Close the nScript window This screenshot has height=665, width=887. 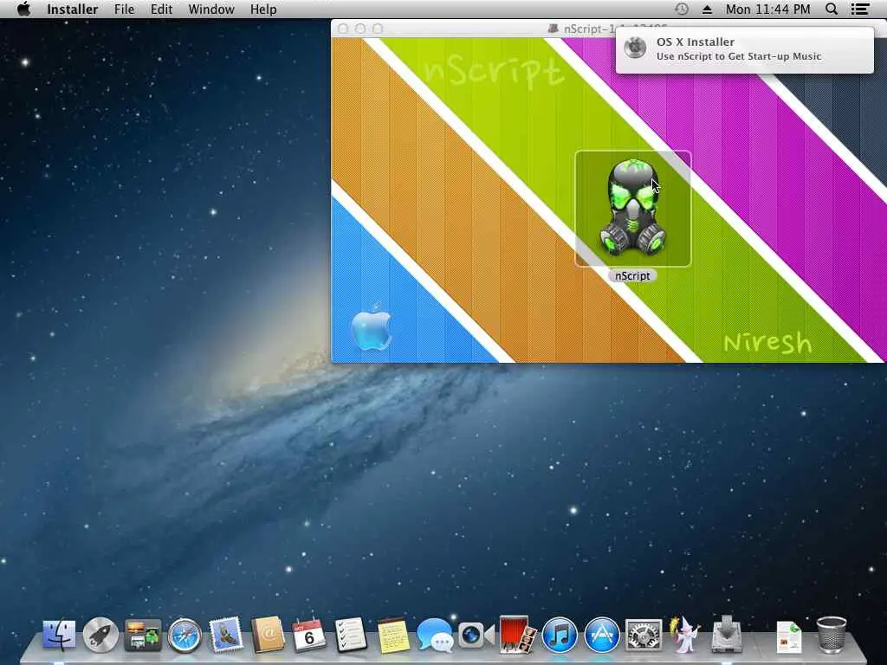coord(343,29)
